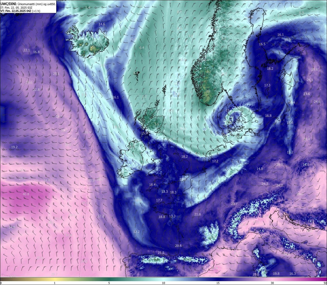The width and height of the screenshot is (327, 285).
Task: Click the 25.1 value in the Atlantic
Action: tap(56, 74)
